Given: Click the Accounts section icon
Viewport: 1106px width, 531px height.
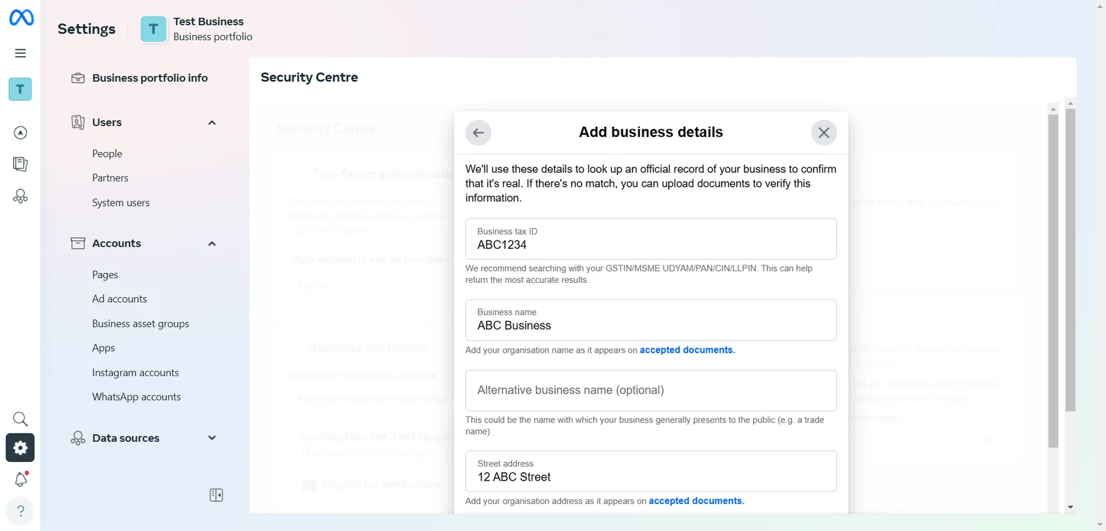Looking at the screenshot, I should tap(78, 243).
